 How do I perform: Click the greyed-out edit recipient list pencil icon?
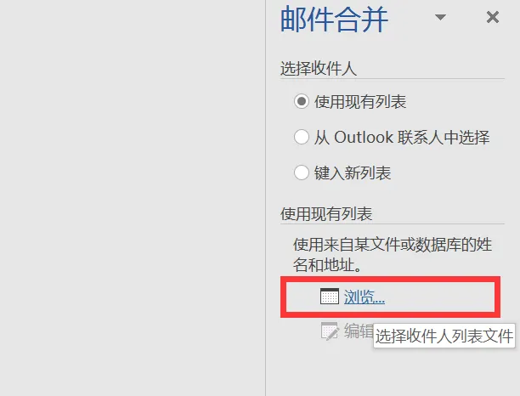tap(330, 331)
